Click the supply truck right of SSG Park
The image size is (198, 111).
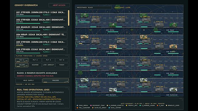point(96,42)
